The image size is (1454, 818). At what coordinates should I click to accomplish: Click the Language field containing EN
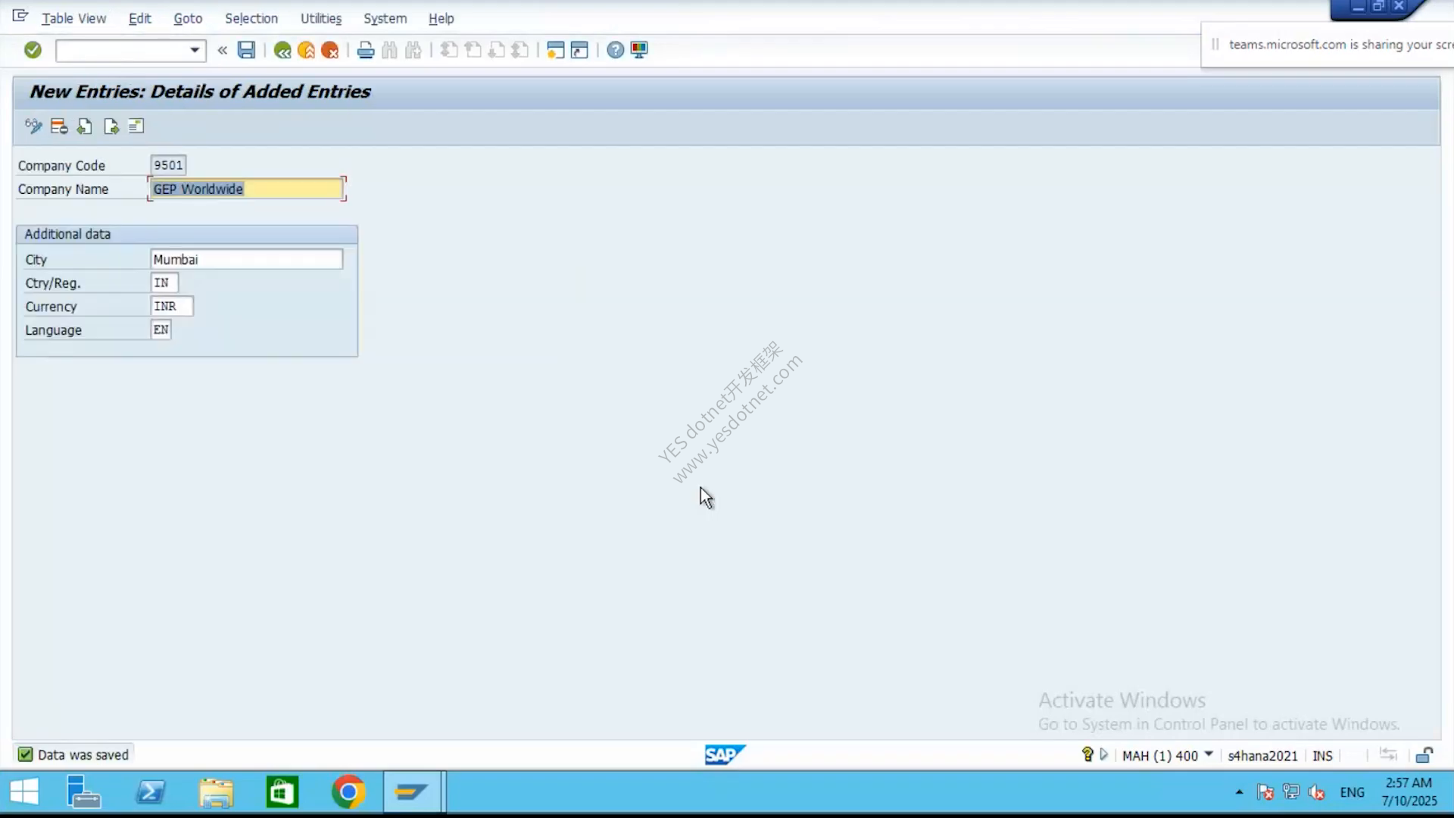(161, 329)
